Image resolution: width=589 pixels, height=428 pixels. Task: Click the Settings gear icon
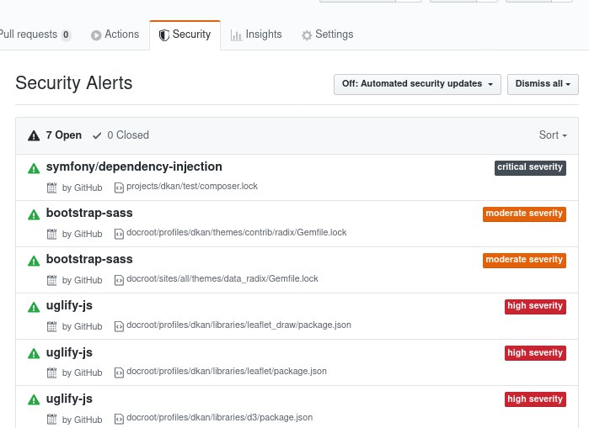click(307, 35)
